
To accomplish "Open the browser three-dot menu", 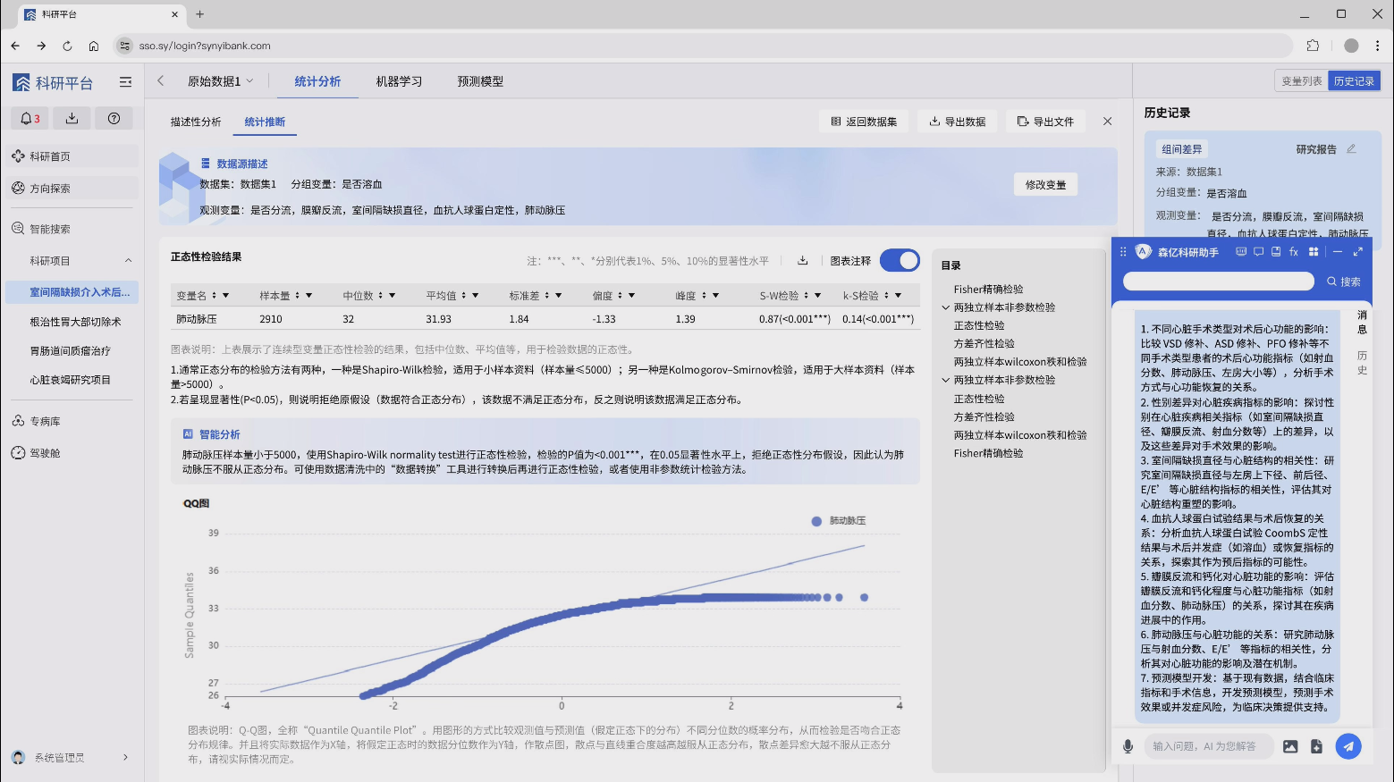I will pos(1377,46).
